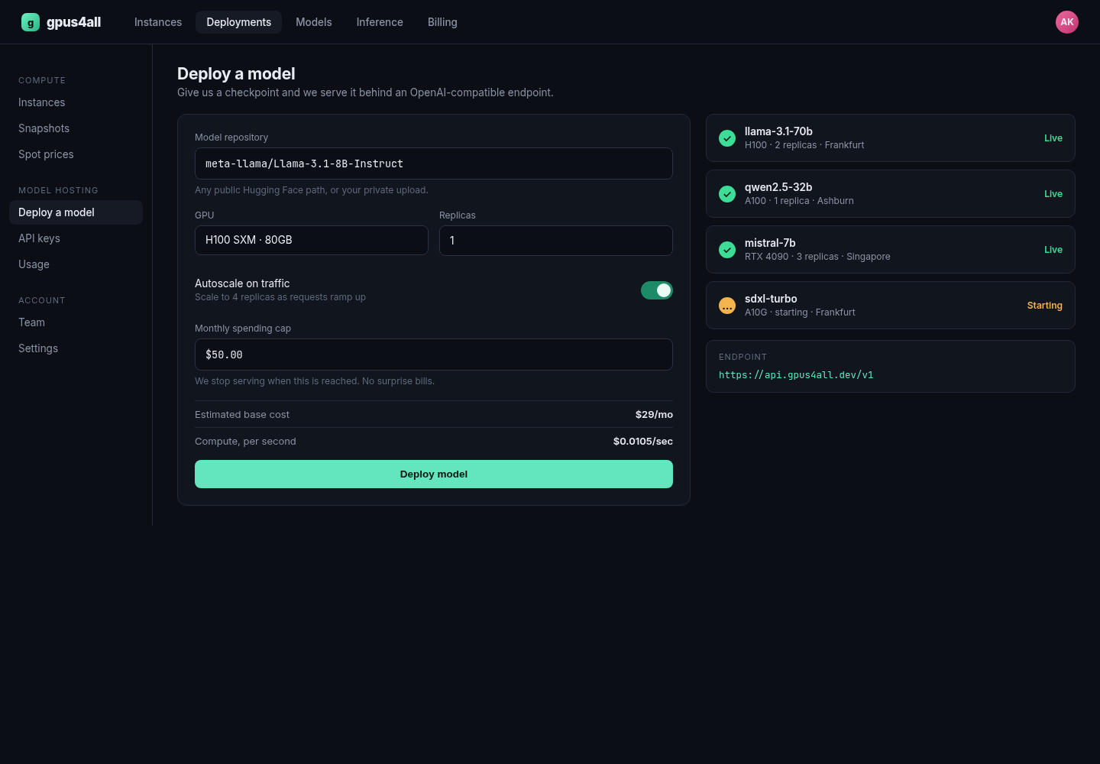Click the sdxl-turbo orange starting status icon
Viewport: 1100px width, 764px height.
pos(727,306)
